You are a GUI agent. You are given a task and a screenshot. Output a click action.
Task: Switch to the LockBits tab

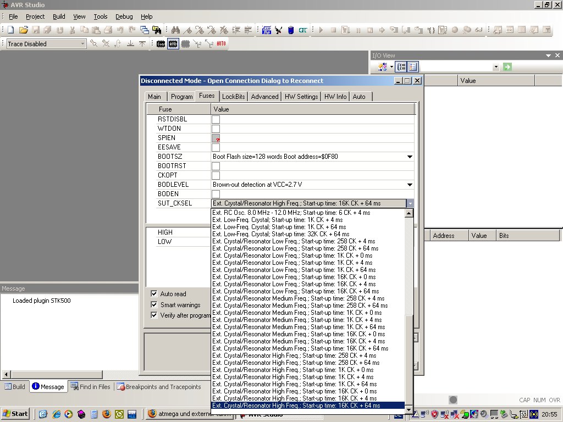(233, 97)
